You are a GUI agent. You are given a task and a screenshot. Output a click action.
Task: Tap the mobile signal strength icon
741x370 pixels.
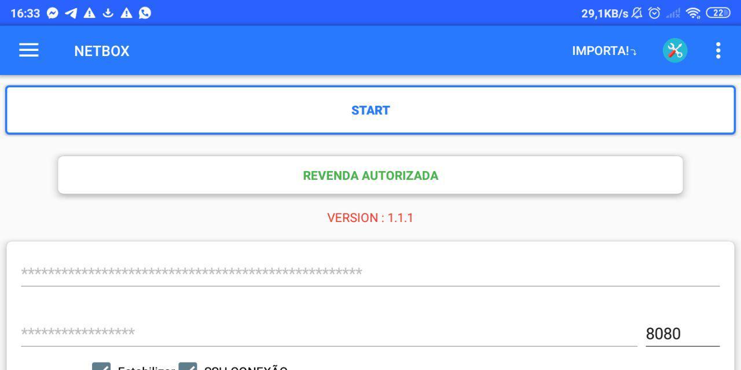click(x=673, y=13)
